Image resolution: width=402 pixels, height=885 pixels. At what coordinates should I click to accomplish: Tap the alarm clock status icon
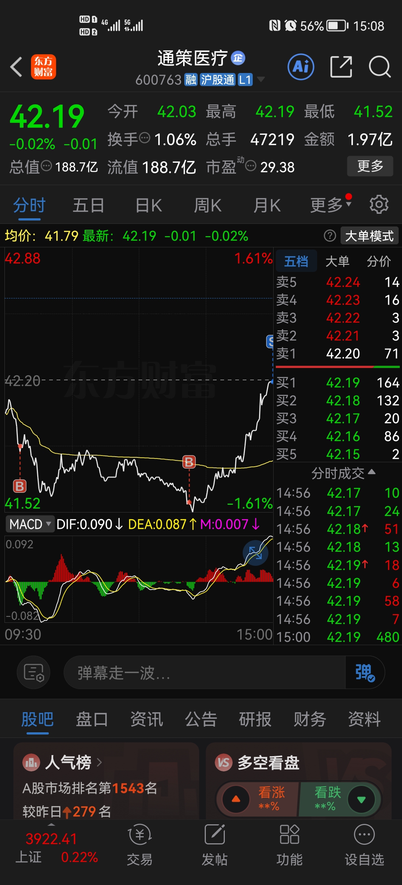coord(290,26)
